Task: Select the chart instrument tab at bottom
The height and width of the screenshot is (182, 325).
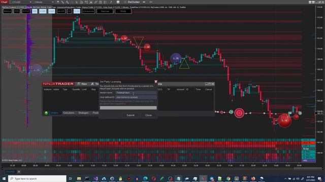Action: click(10, 172)
